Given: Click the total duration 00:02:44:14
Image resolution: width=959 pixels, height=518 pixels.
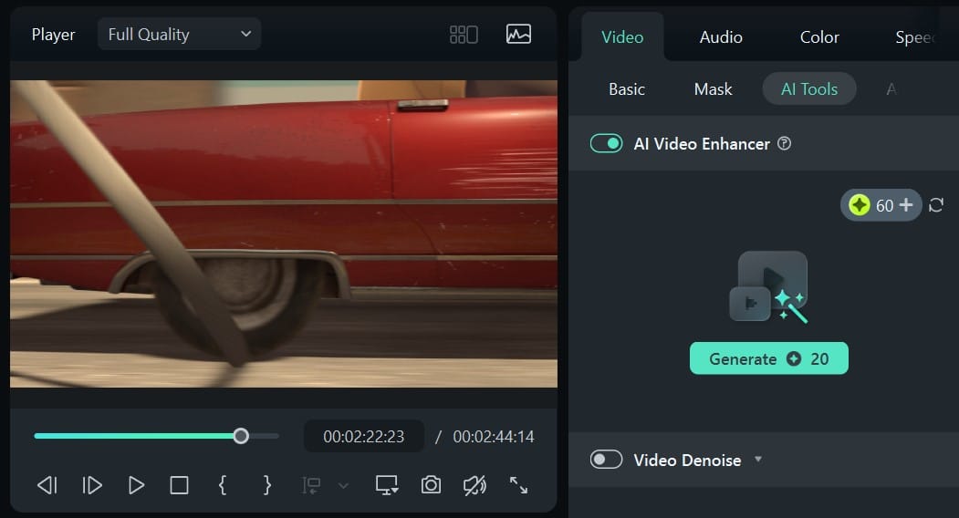Looking at the screenshot, I should [x=493, y=437].
